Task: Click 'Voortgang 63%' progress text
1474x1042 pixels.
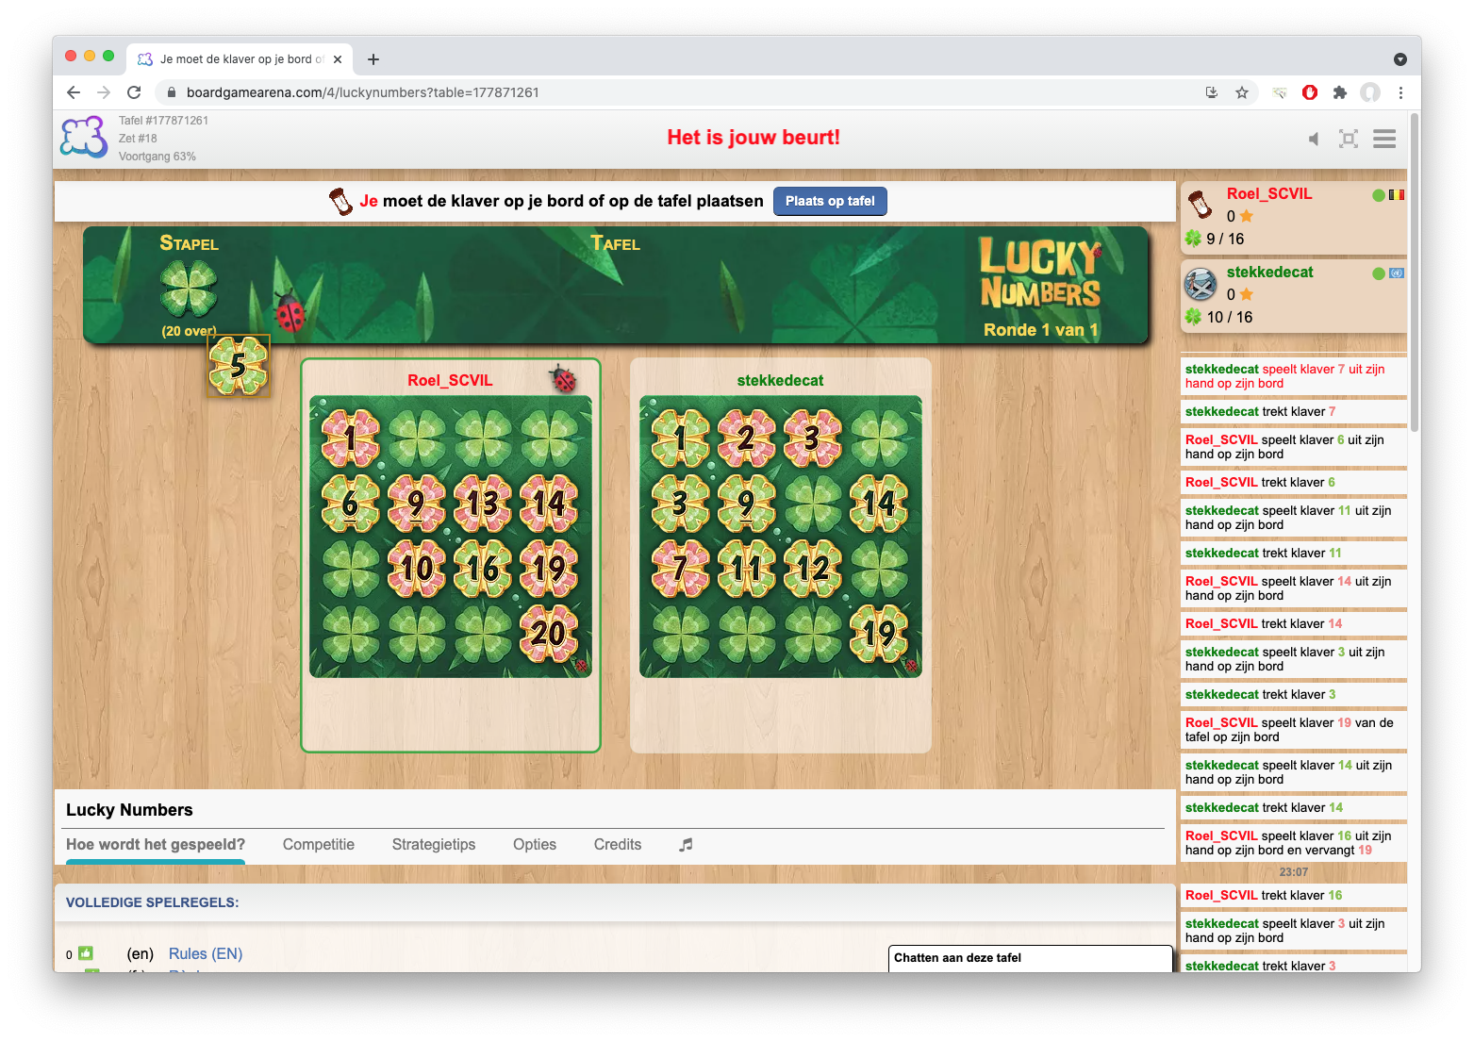Action: pos(157,157)
